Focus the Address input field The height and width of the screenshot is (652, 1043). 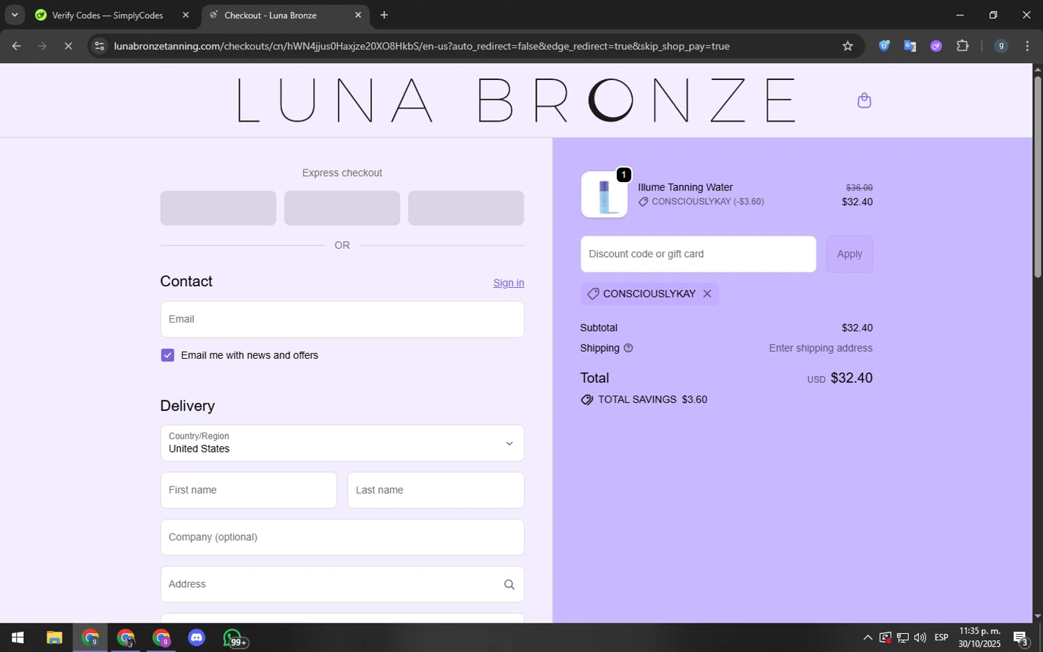342,585
